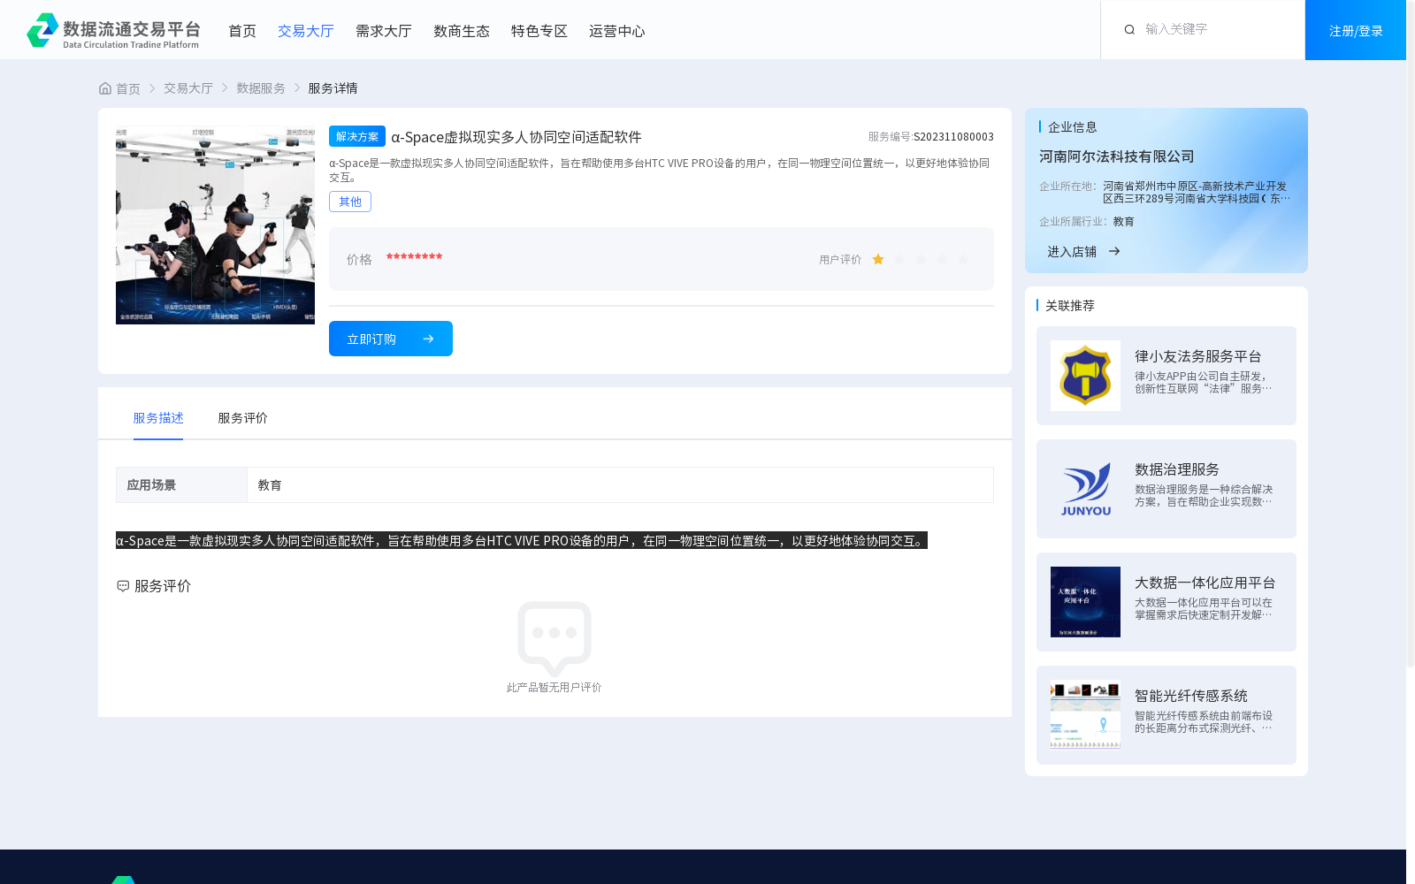Open the 智能光纤传感系统 recommendation title

[x=1191, y=696]
